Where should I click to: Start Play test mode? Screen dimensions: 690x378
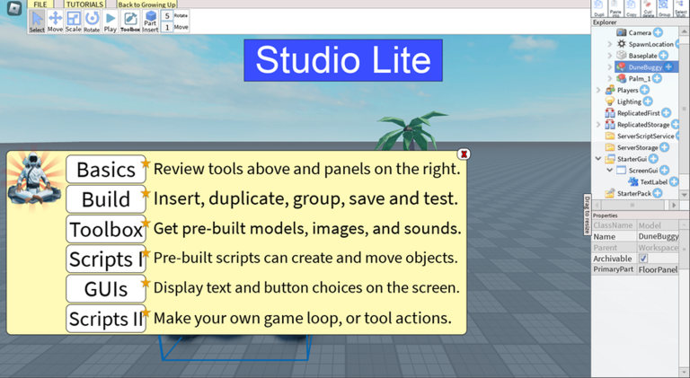[110, 22]
